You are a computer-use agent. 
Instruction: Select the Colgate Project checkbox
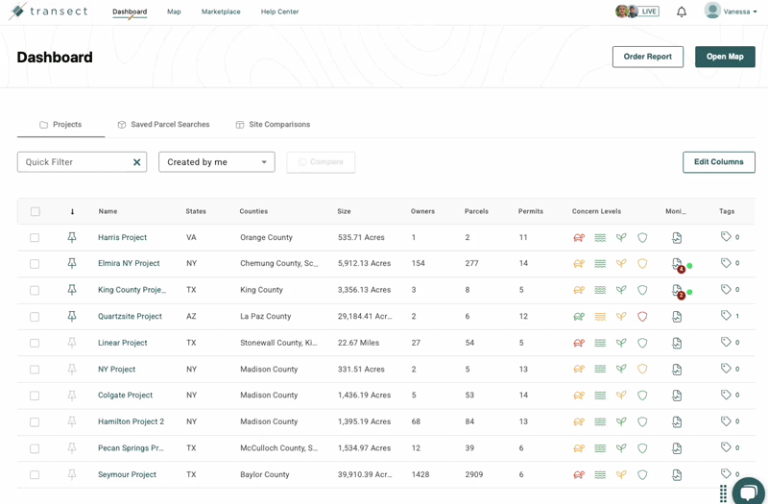pos(35,396)
